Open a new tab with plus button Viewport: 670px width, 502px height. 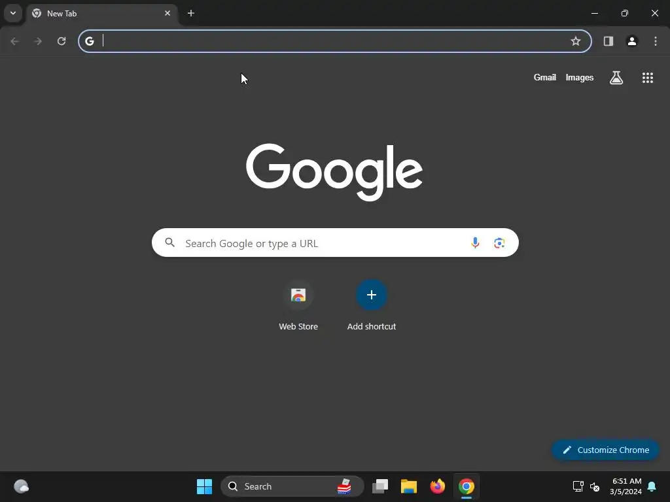(191, 13)
